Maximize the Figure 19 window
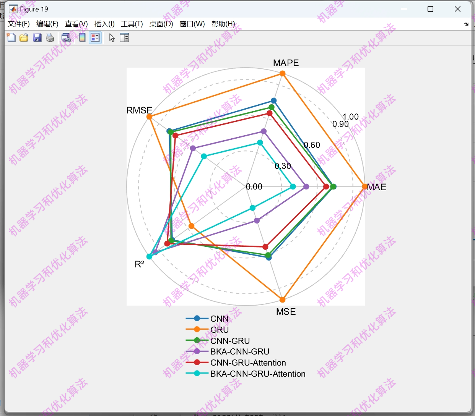This screenshot has width=475, height=416. click(430, 9)
